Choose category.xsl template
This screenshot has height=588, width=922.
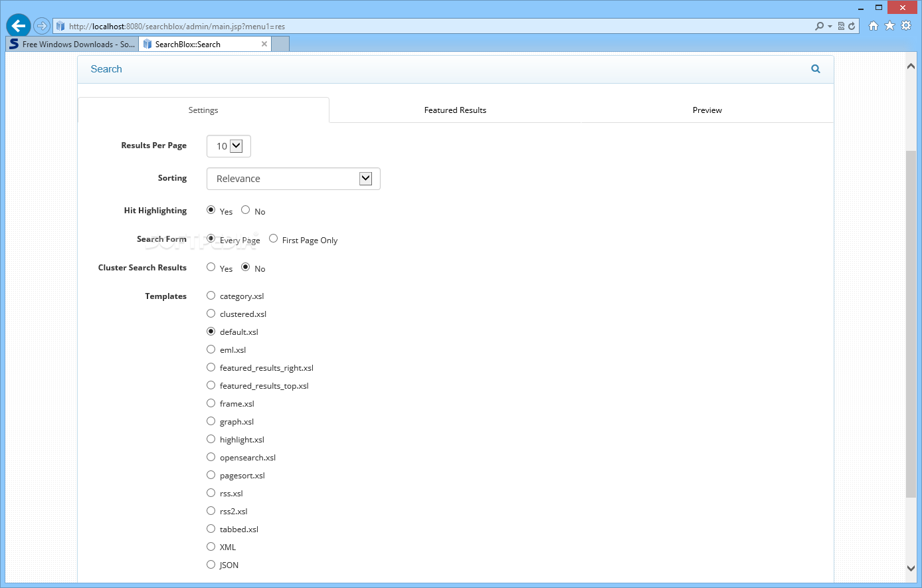tap(211, 296)
